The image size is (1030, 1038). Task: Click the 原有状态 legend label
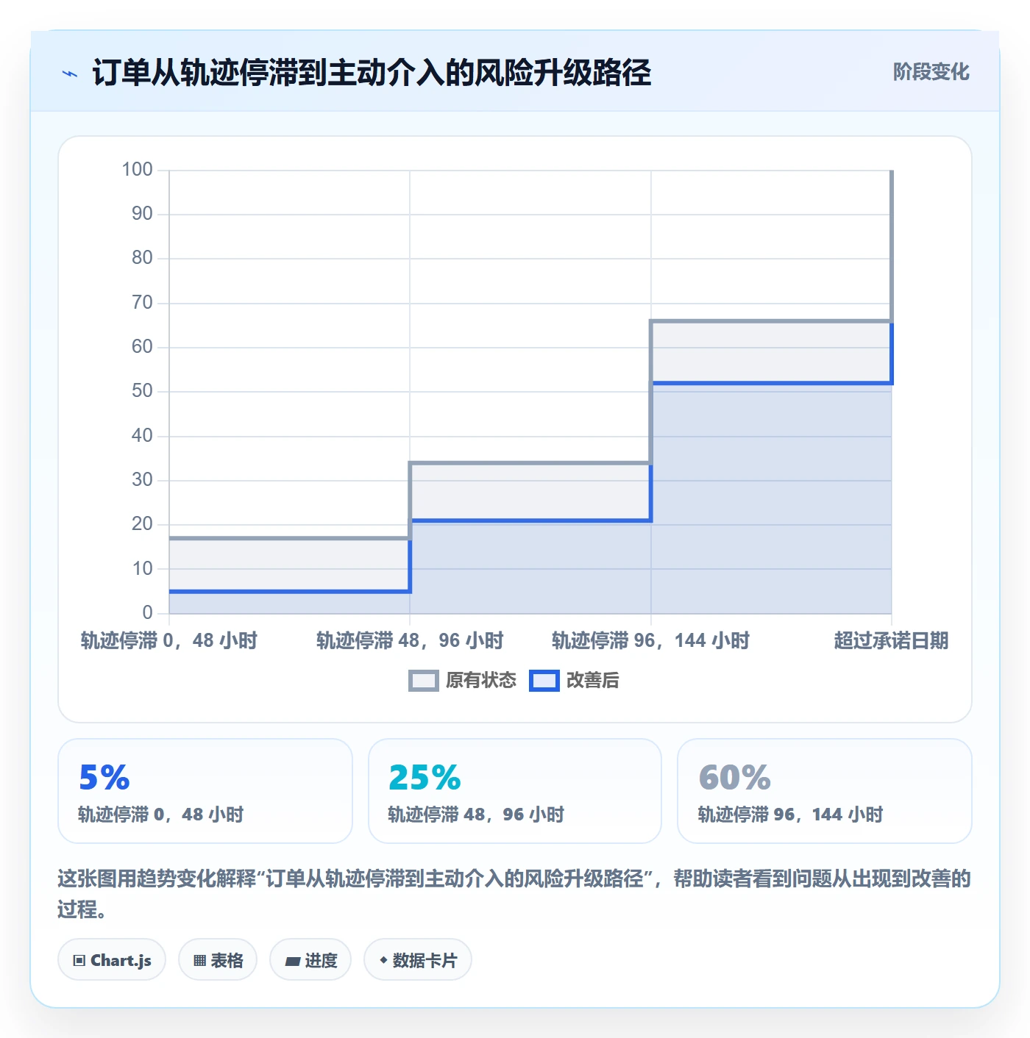481,681
